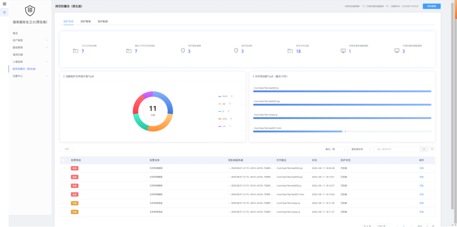Click the progress bar for /root/test/file/test001.html
This screenshot has width=457, height=227.
coord(342,131)
